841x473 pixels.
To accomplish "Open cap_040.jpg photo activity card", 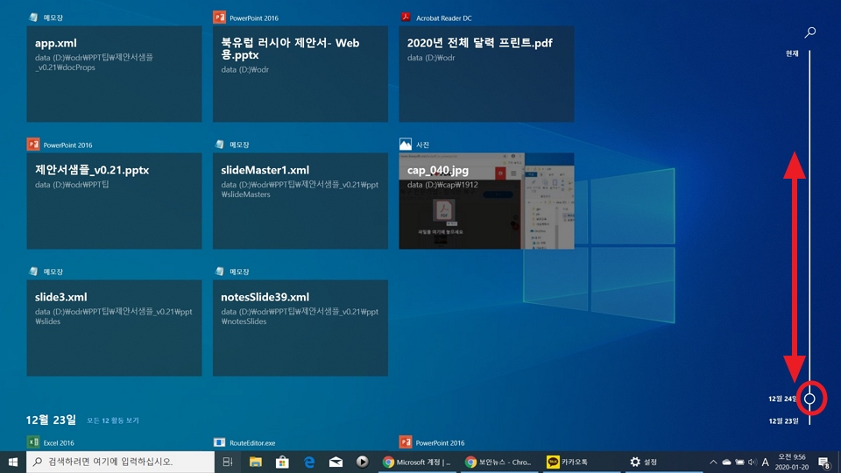I will (486, 201).
